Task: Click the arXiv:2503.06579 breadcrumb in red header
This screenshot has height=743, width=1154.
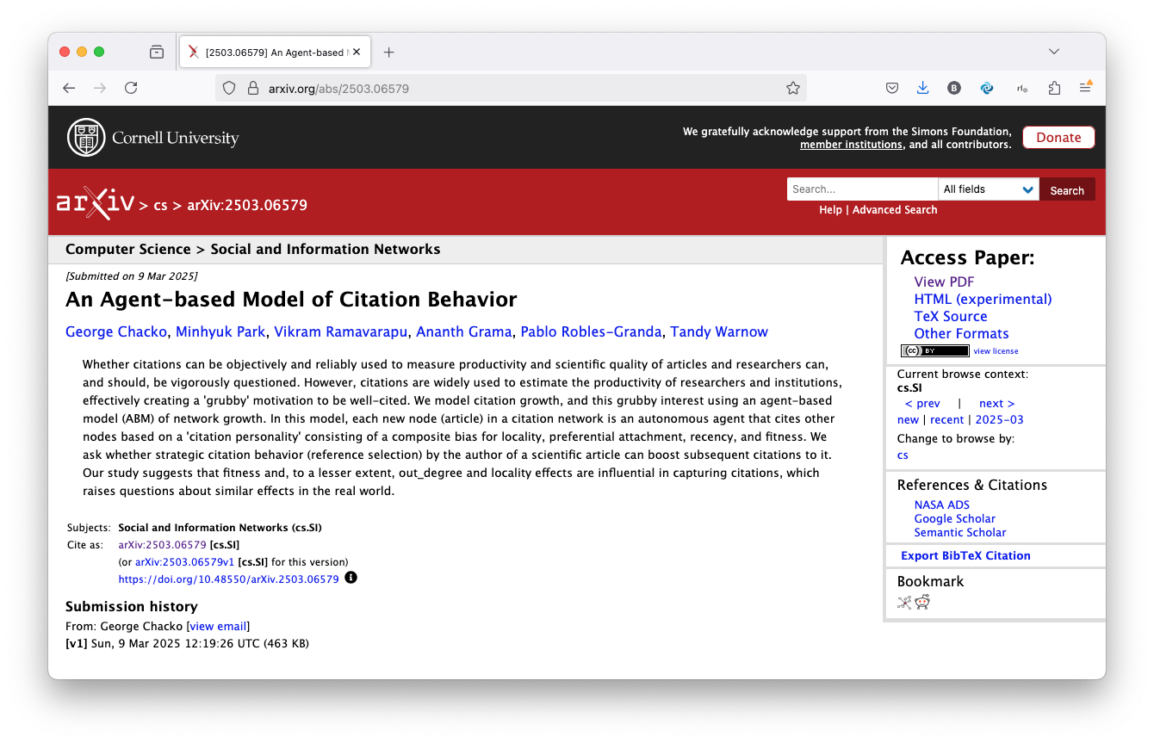Action: (247, 205)
